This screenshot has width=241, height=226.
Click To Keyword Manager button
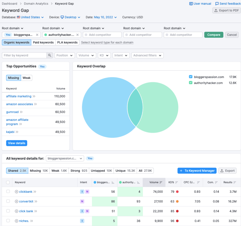[x=197, y=171]
